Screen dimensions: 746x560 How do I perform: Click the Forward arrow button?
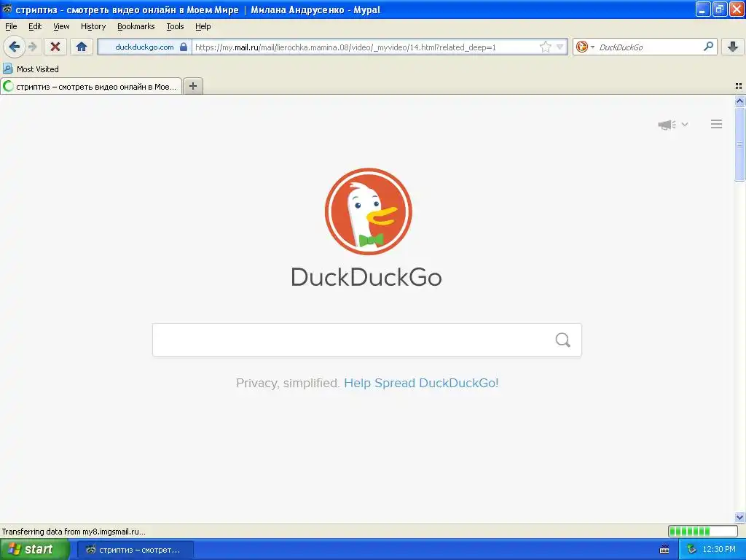(33, 47)
